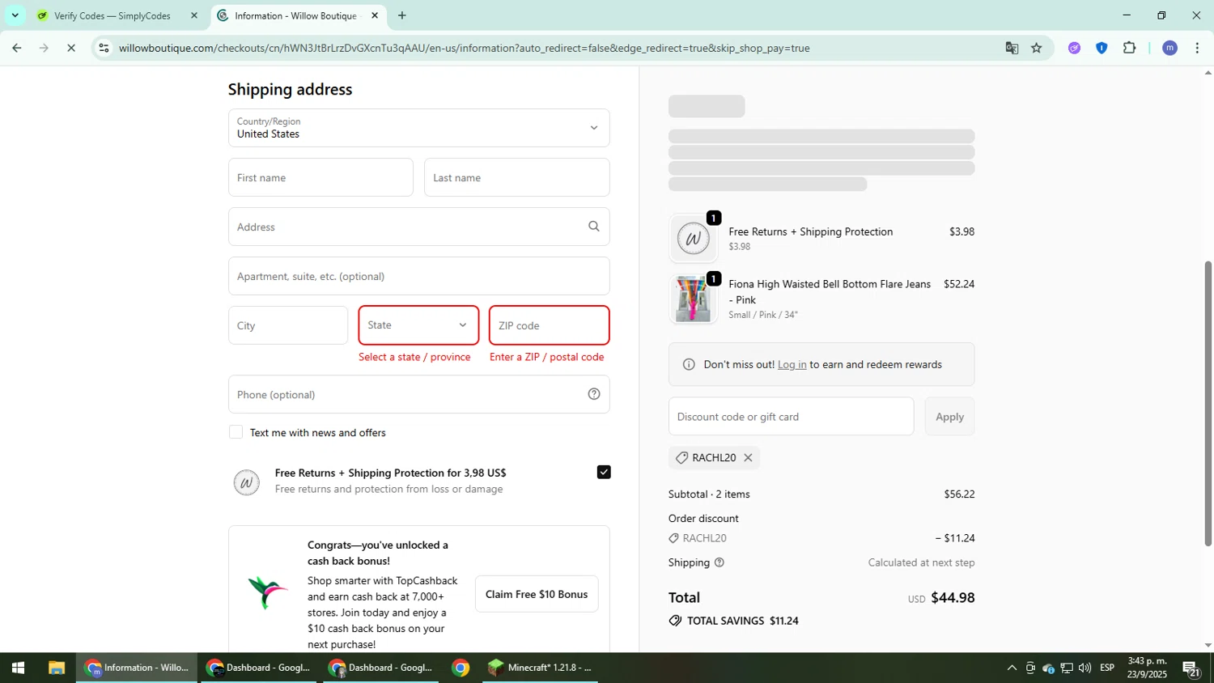Click Claim Free $10 Bonus button
Viewport: 1214px width, 683px height.
[x=537, y=594]
